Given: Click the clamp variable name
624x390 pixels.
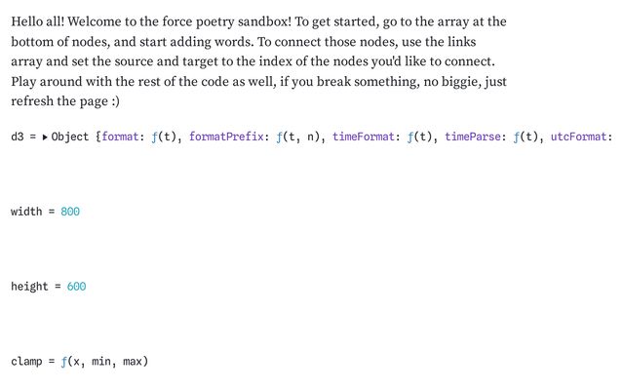Looking at the screenshot, I should click(x=26, y=362).
